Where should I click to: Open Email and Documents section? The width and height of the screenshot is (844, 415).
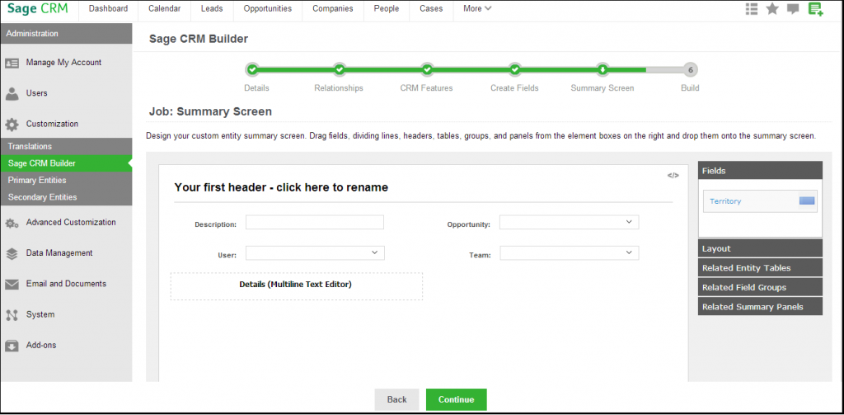pos(66,284)
